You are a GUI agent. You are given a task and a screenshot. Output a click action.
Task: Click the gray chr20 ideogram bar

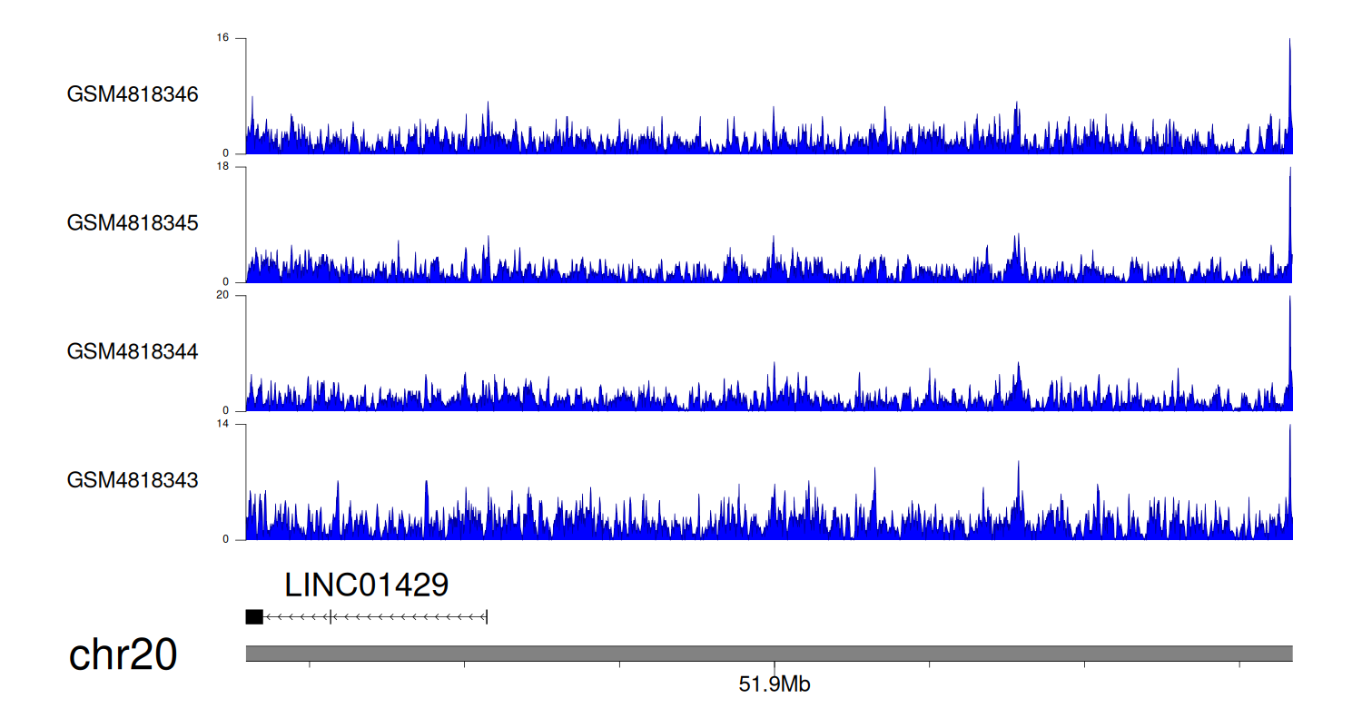pyautogui.click(x=768, y=654)
